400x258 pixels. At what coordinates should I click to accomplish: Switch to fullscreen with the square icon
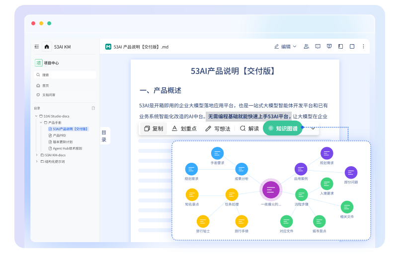(x=352, y=46)
